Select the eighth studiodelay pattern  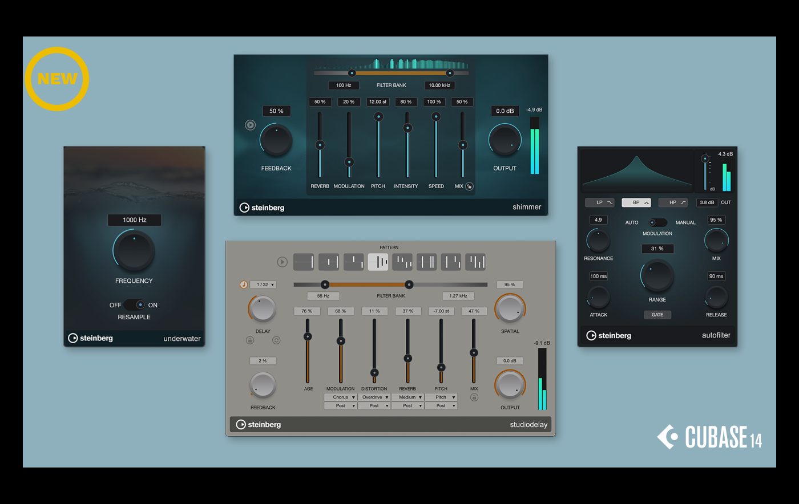click(475, 262)
